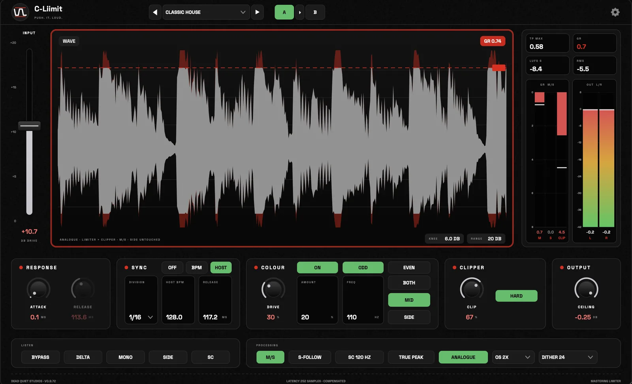Image resolution: width=632 pixels, height=384 pixels.
Task: Click the Attack knob
Action: point(38,289)
